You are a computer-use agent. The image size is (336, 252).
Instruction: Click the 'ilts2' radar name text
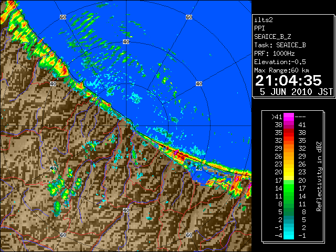(264, 20)
